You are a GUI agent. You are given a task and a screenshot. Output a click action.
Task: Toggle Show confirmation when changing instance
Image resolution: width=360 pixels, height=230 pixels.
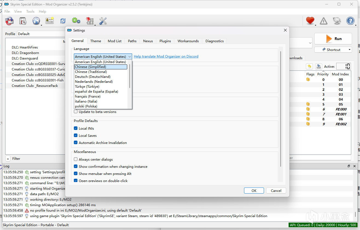tap(76, 166)
